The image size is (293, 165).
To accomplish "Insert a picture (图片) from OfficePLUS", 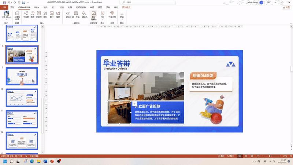I will pyautogui.click(x=52, y=14).
